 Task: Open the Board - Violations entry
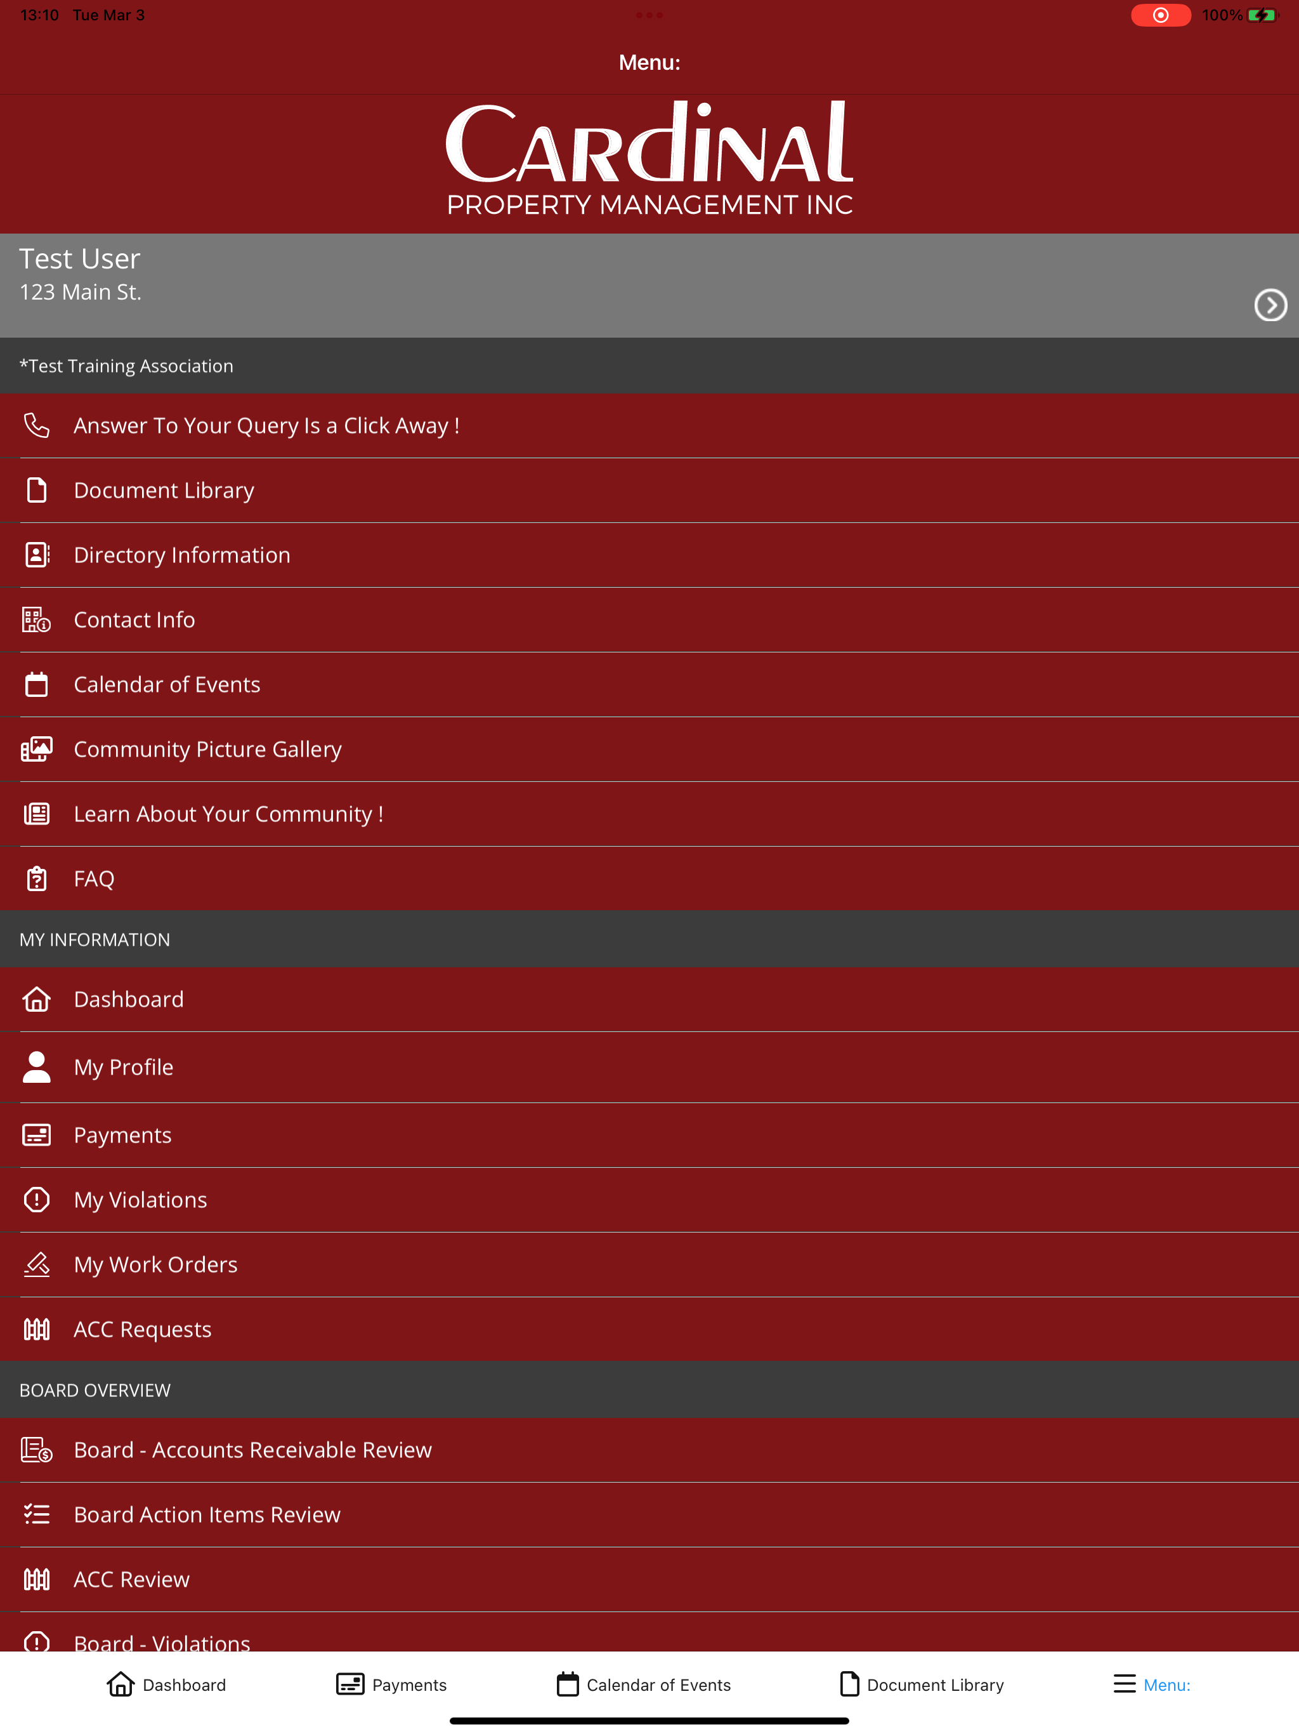coord(649,1632)
